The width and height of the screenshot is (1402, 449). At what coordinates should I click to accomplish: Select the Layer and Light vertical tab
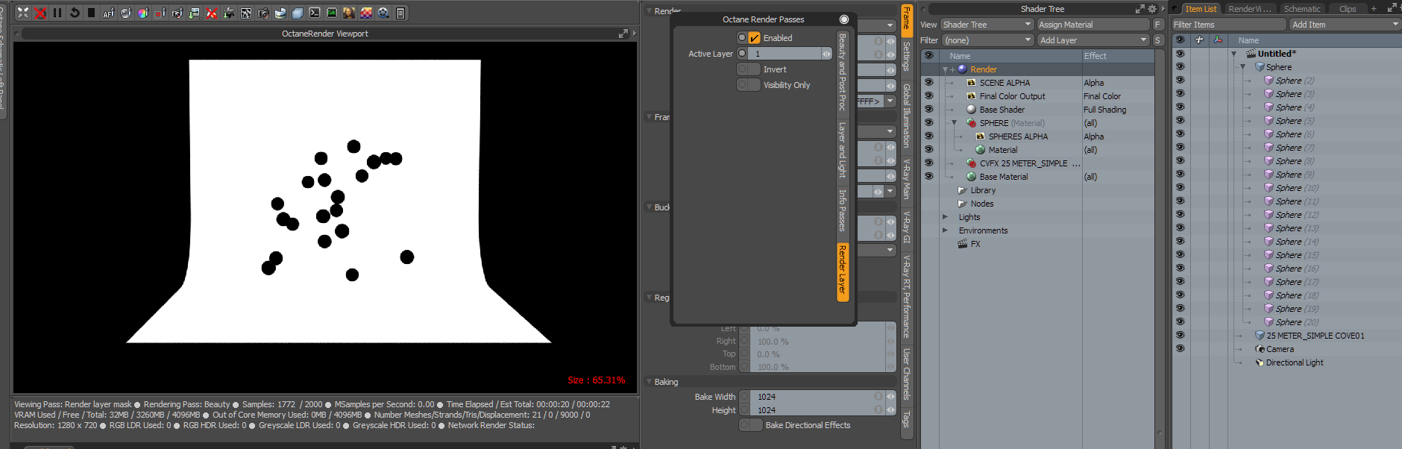click(x=843, y=150)
